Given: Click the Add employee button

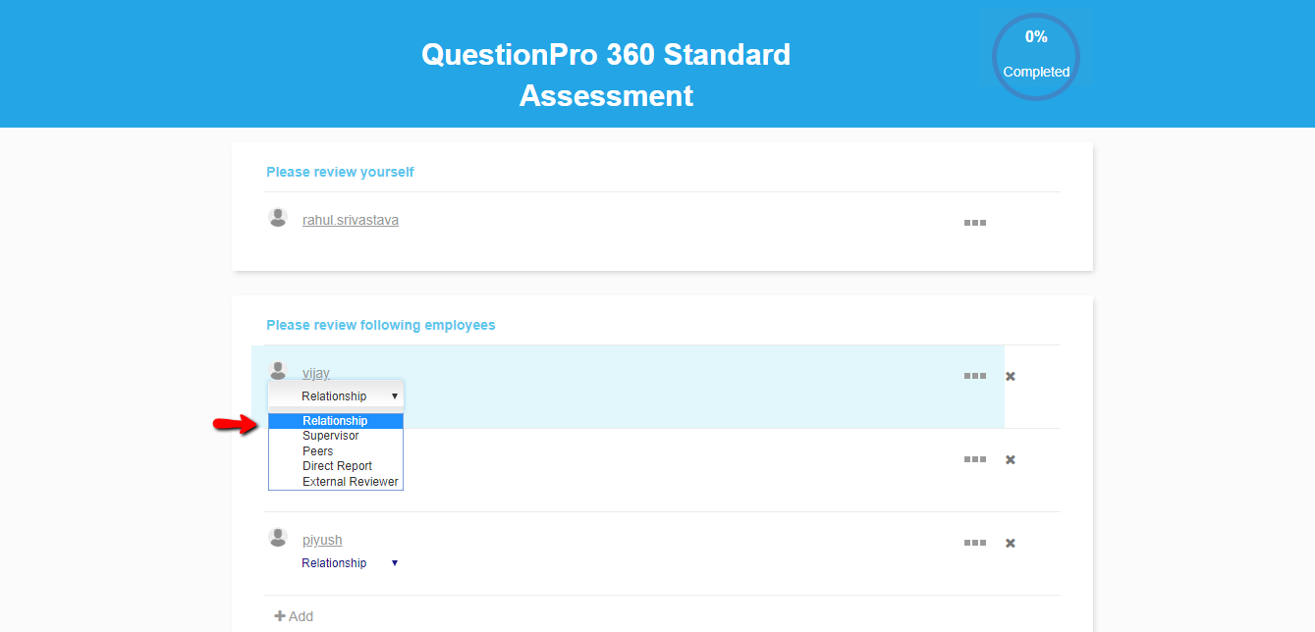Looking at the screenshot, I should [294, 616].
